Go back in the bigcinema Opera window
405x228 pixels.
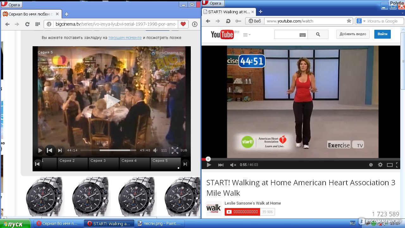point(8,24)
